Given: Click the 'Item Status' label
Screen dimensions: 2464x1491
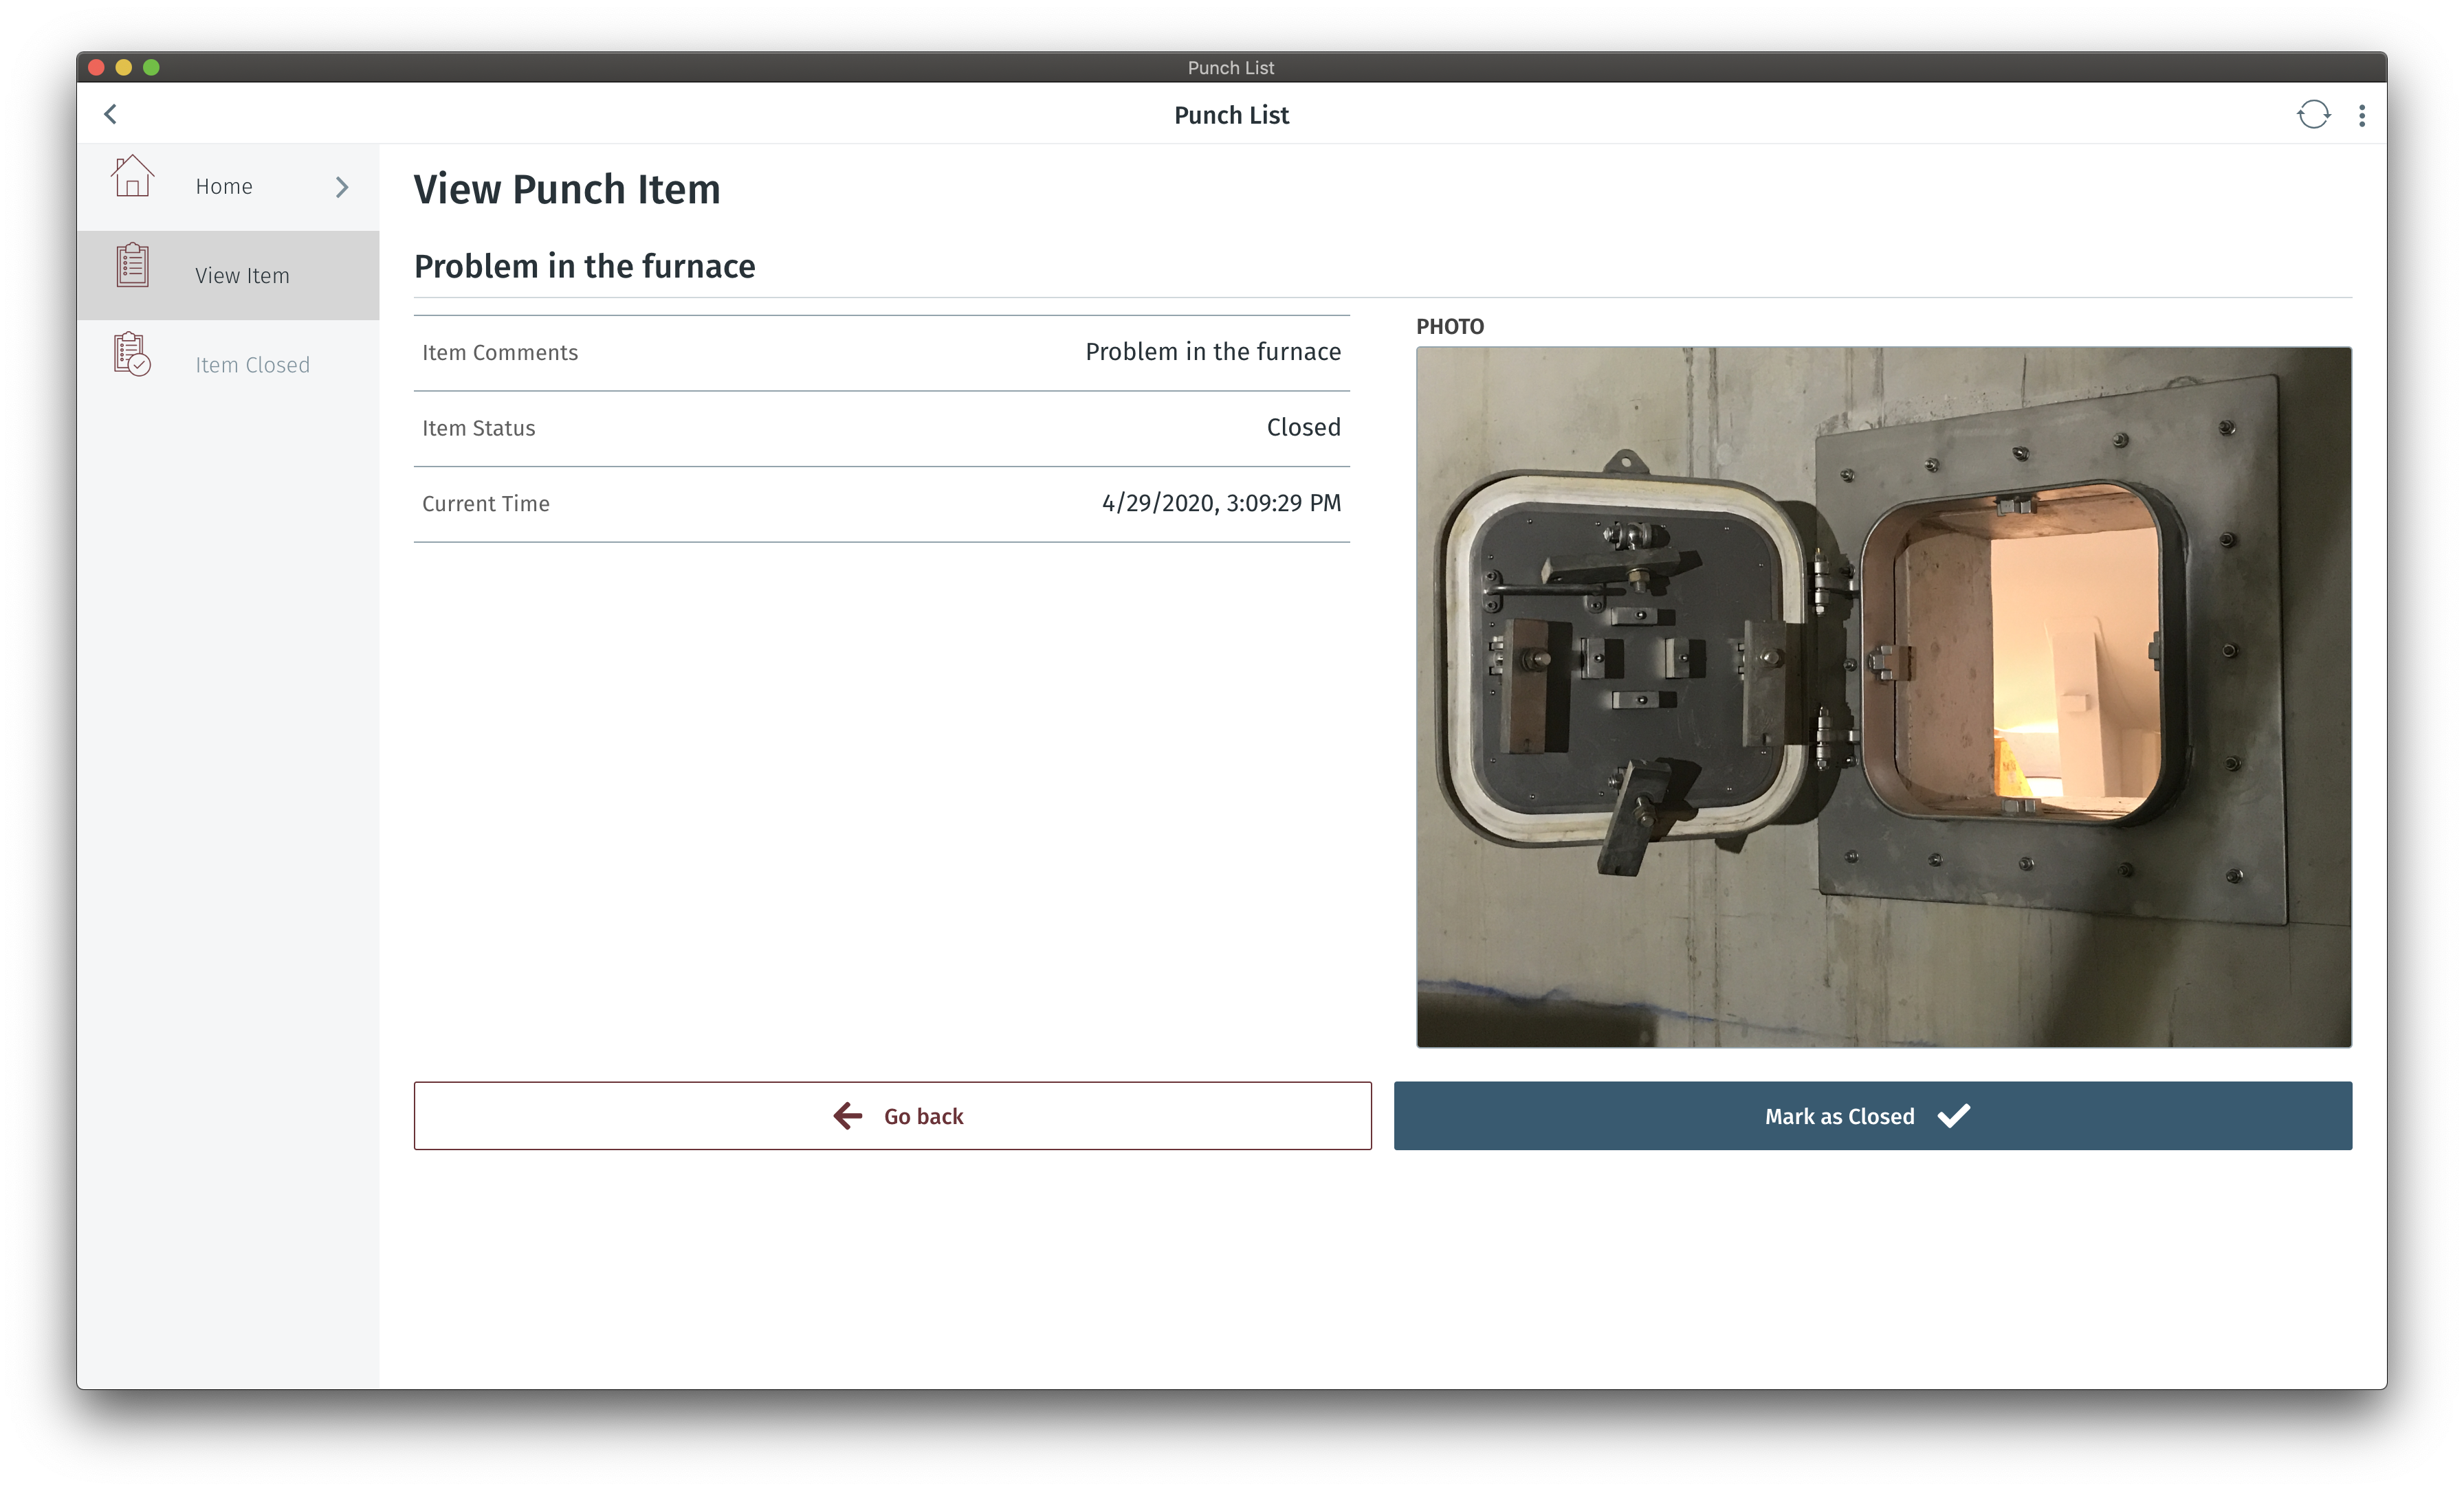Looking at the screenshot, I should click(x=478, y=427).
